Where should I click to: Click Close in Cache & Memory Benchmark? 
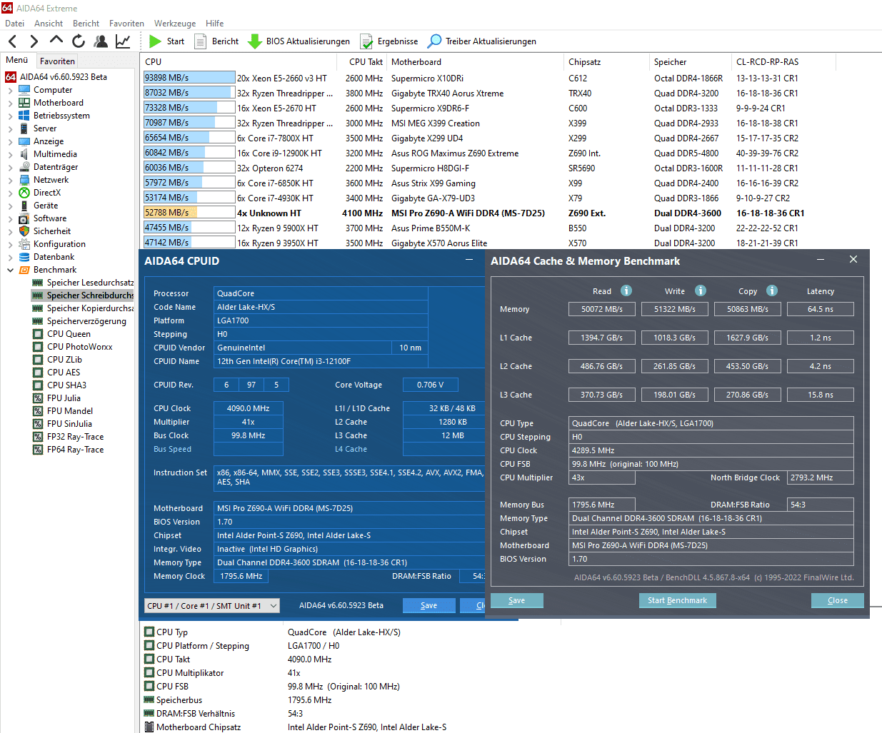point(838,600)
